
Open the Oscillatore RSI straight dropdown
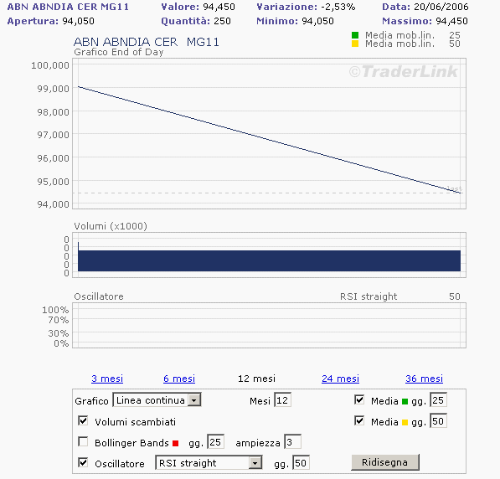209,463
